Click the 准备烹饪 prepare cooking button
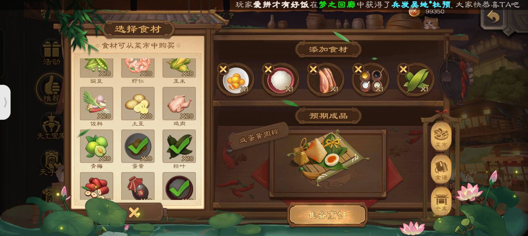 coord(327,215)
